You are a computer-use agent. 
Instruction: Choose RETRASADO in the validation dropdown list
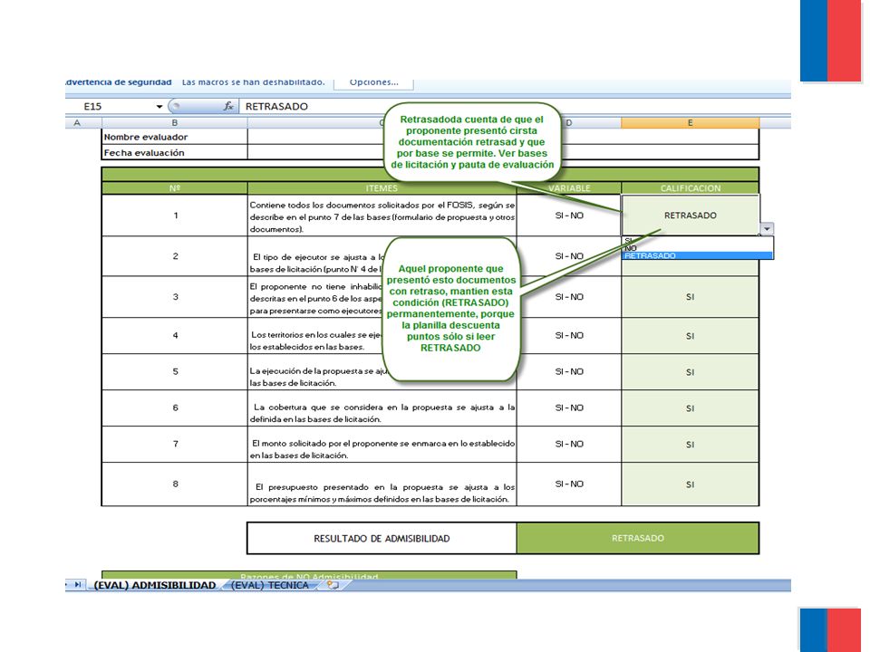click(698, 255)
